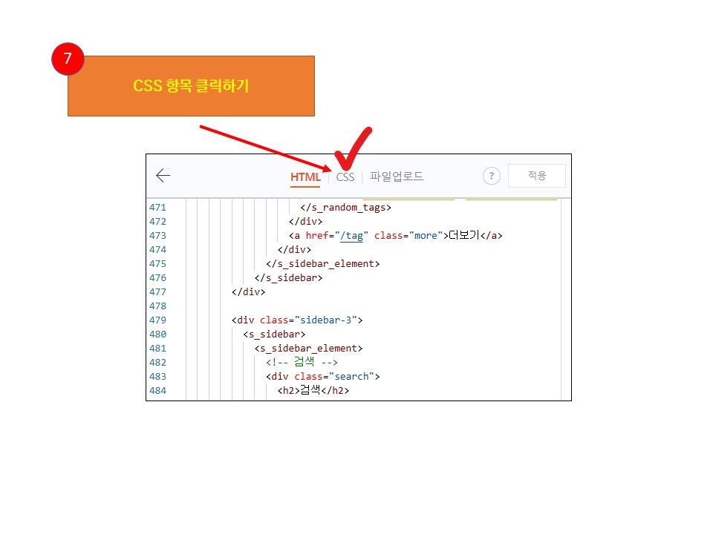Switch to the HTML tab
The image size is (713, 534).
coord(305,177)
